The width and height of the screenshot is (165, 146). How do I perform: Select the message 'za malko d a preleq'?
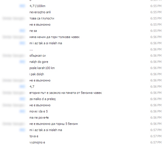pos(42,99)
